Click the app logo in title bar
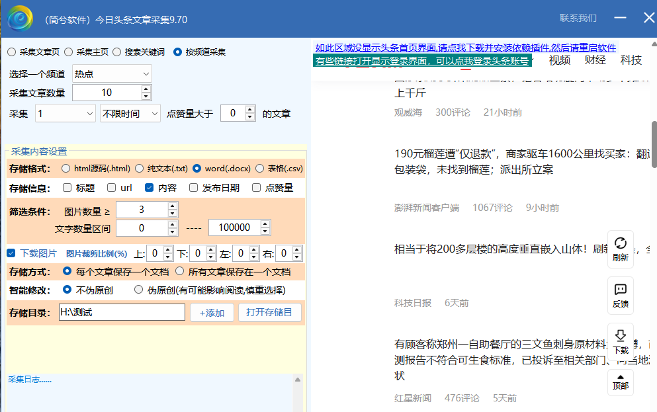Screen dimensions: 657x412 20,19
